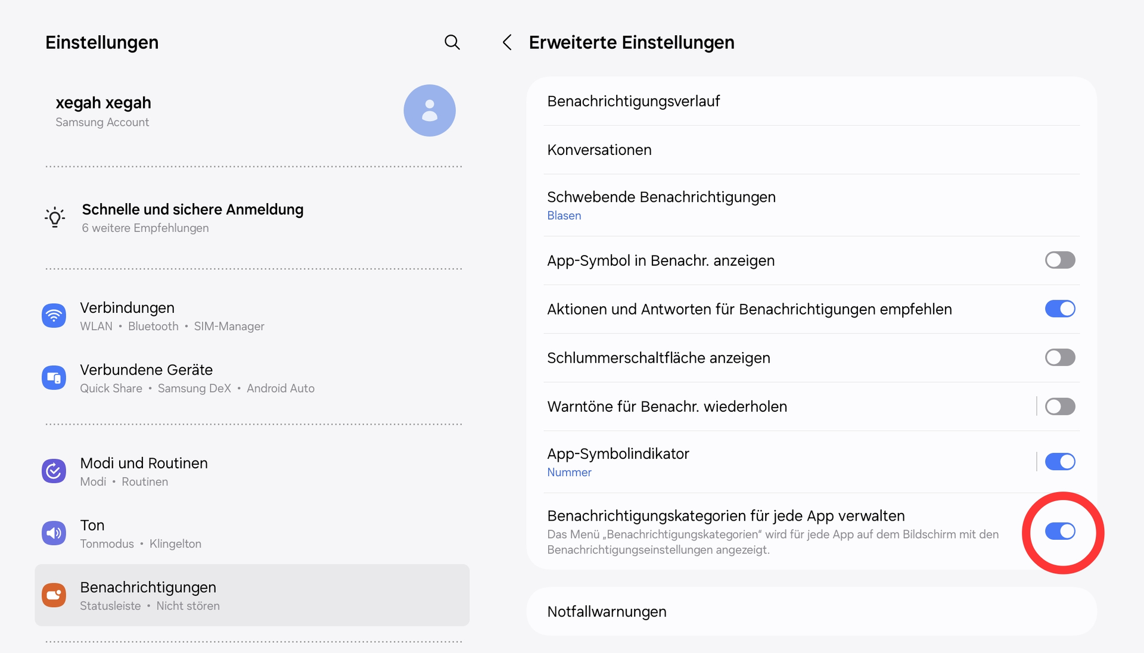This screenshot has height=653, width=1144.
Task: Click the search magnifier icon
Action: pyautogui.click(x=452, y=42)
